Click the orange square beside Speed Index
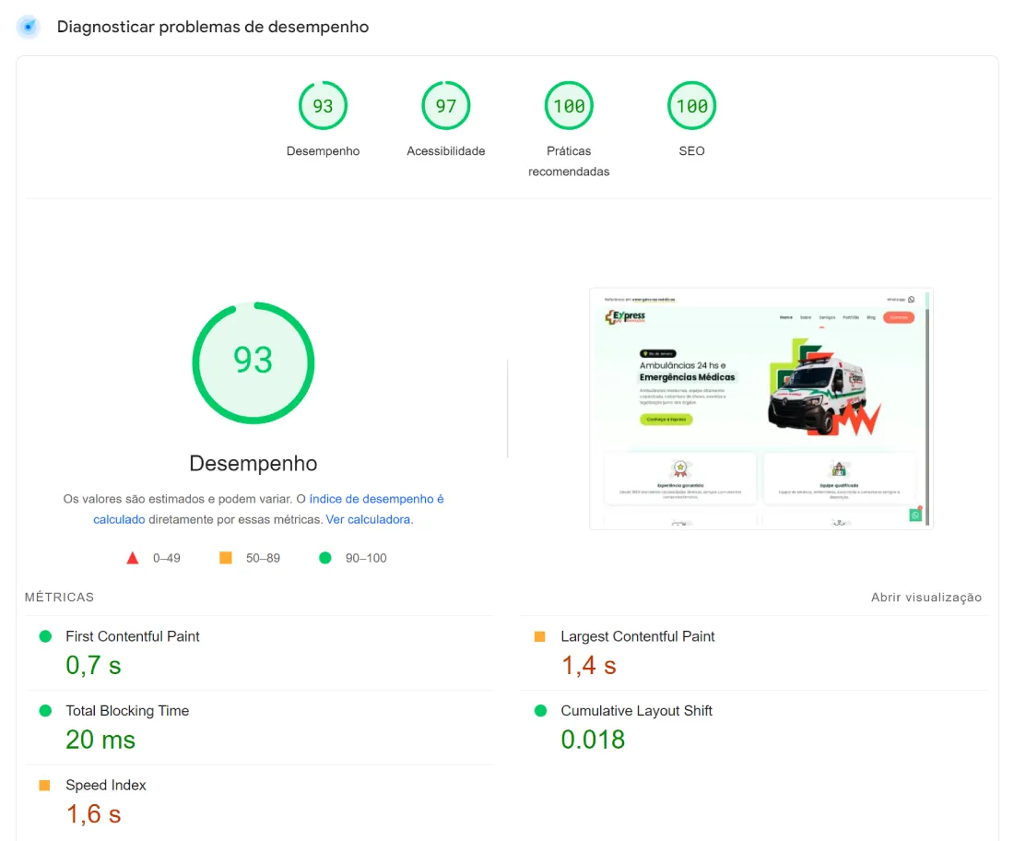 [44, 786]
